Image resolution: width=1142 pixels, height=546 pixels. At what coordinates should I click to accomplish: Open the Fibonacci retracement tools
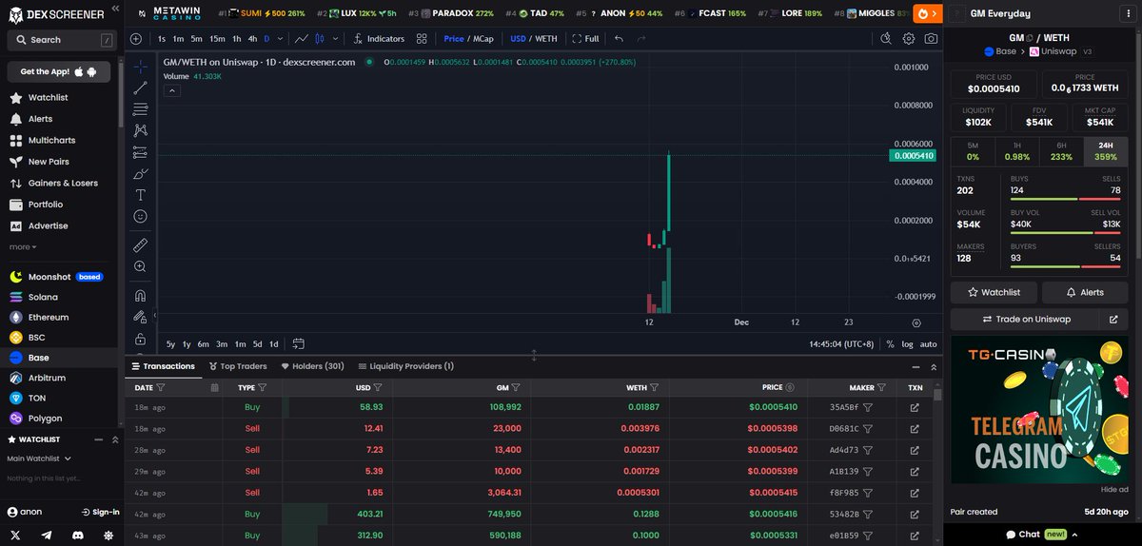pyautogui.click(x=141, y=108)
